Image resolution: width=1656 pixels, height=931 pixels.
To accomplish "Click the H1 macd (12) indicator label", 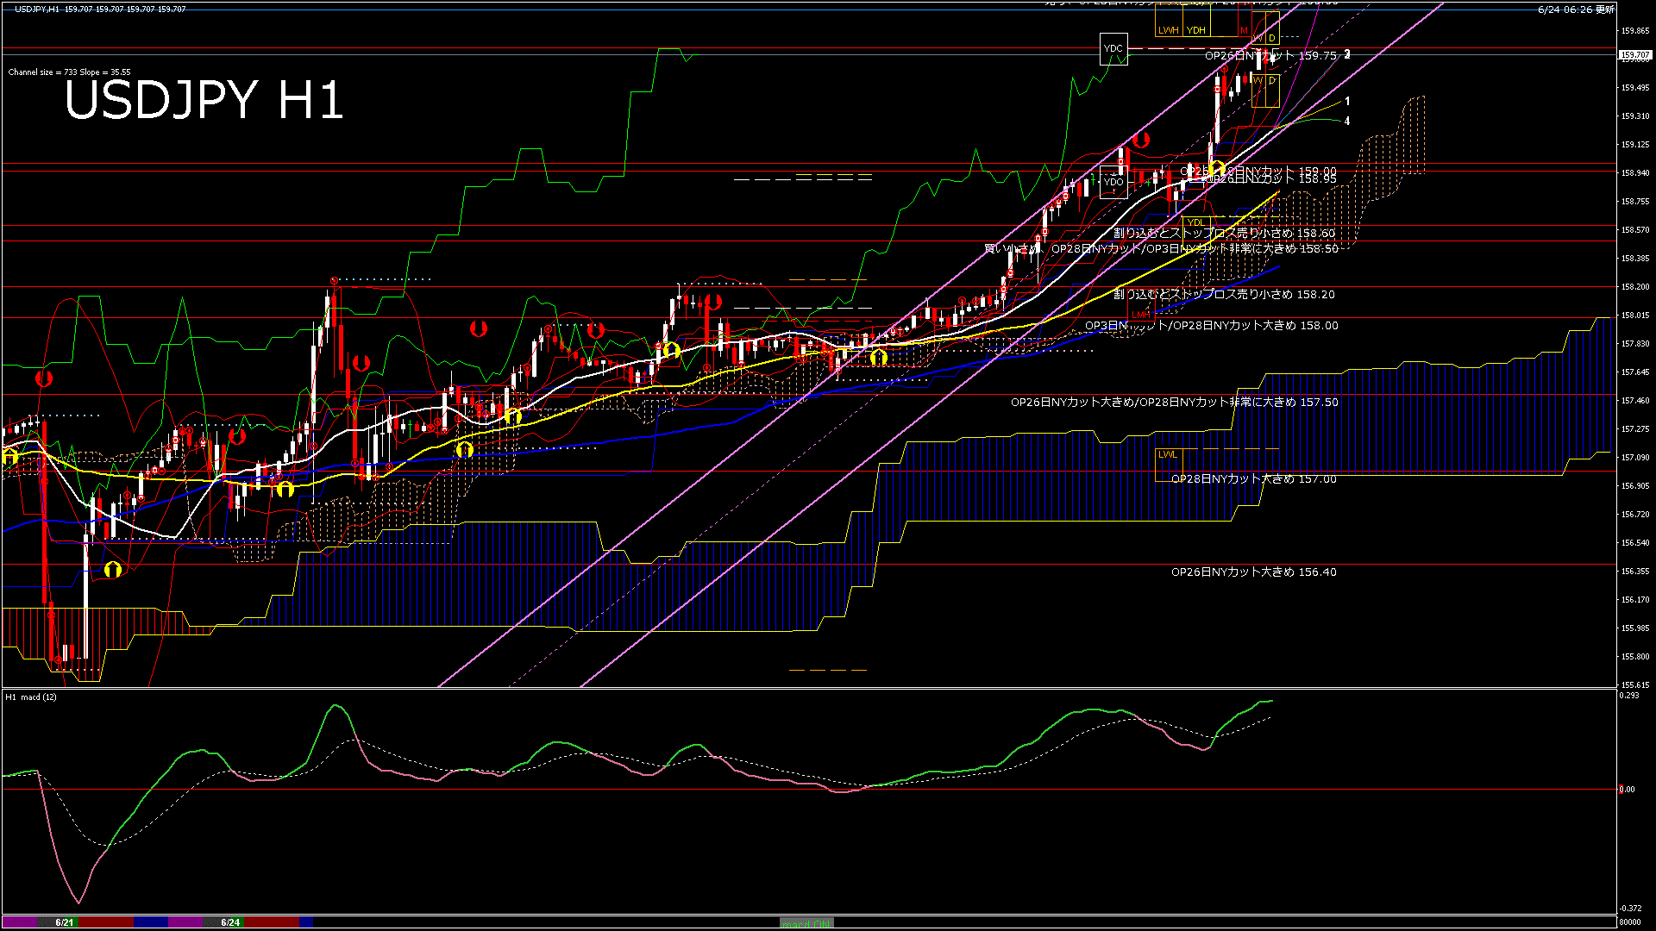I will point(31,697).
